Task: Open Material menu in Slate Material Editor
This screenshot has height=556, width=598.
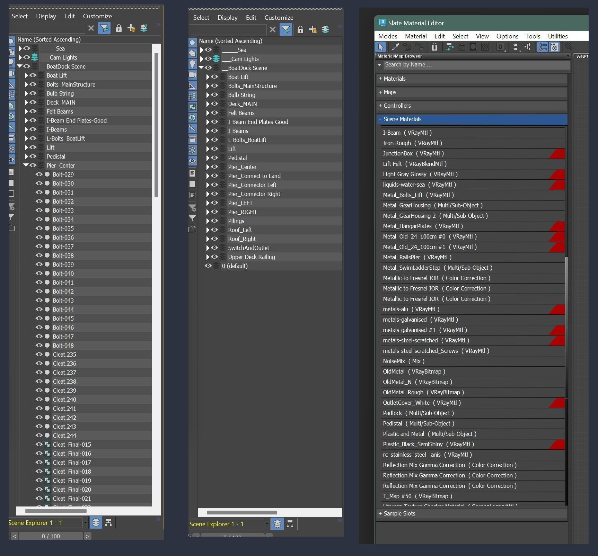Action: point(416,36)
